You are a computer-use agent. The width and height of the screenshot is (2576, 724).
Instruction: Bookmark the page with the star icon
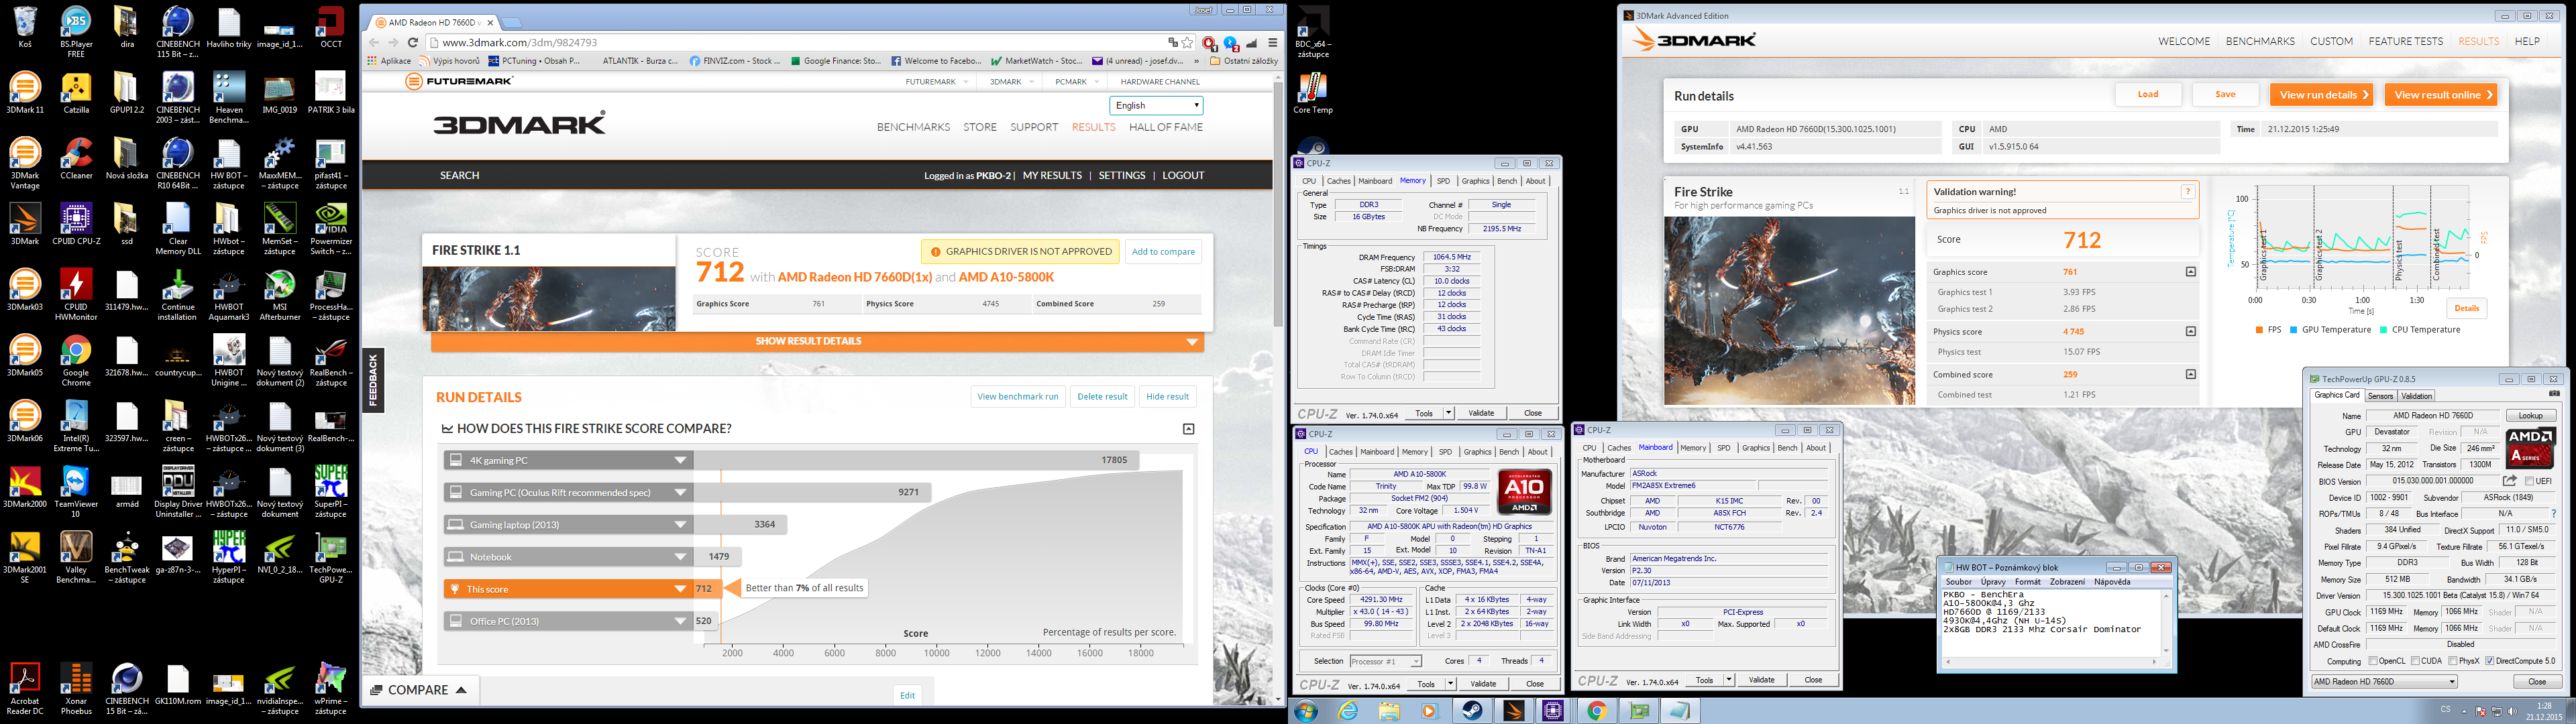[x=1187, y=42]
